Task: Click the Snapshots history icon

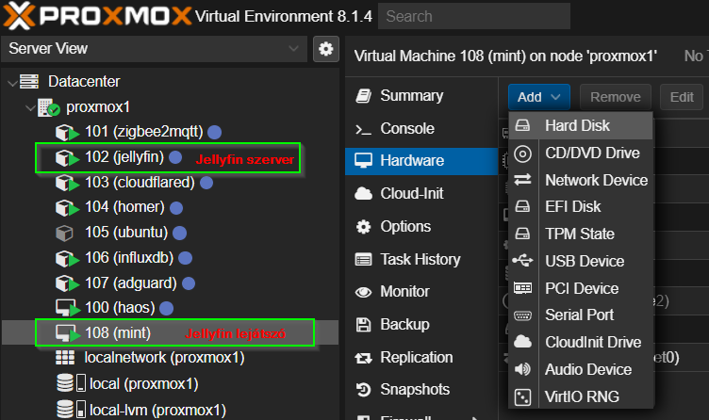Action: pos(364,389)
